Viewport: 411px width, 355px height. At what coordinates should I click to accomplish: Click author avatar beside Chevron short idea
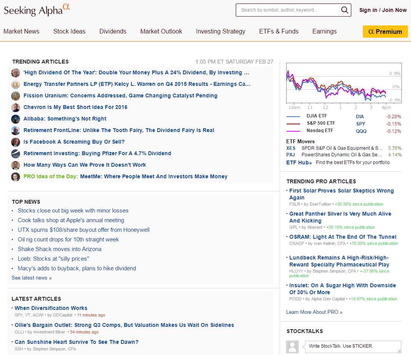15,107
